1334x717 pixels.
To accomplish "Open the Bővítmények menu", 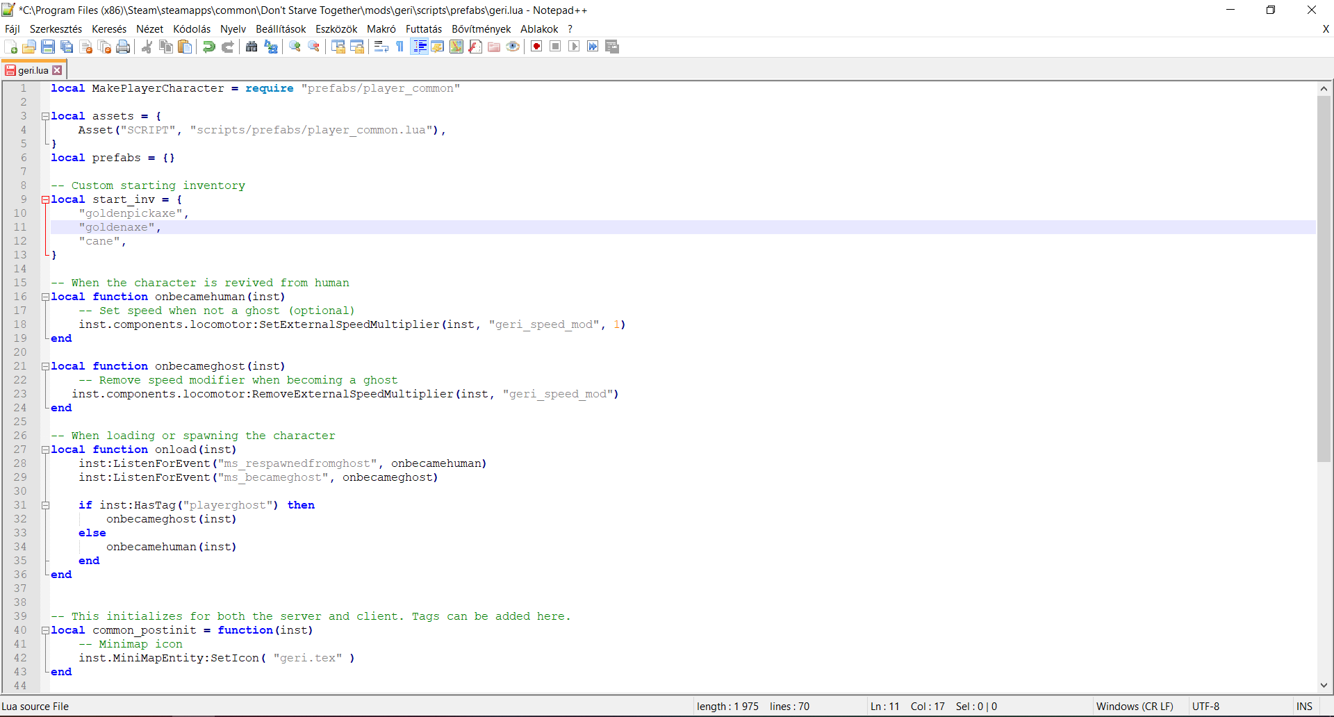I will click(x=481, y=28).
